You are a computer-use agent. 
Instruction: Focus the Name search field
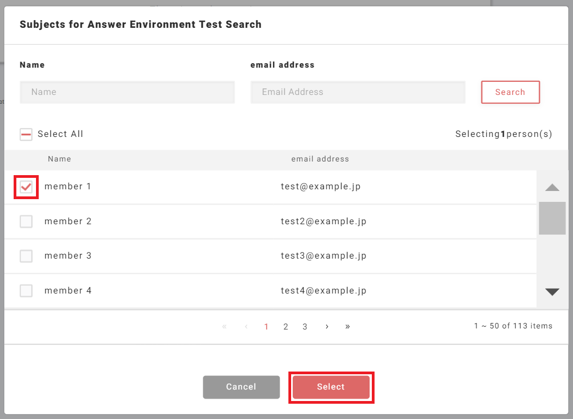click(x=127, y=92)
